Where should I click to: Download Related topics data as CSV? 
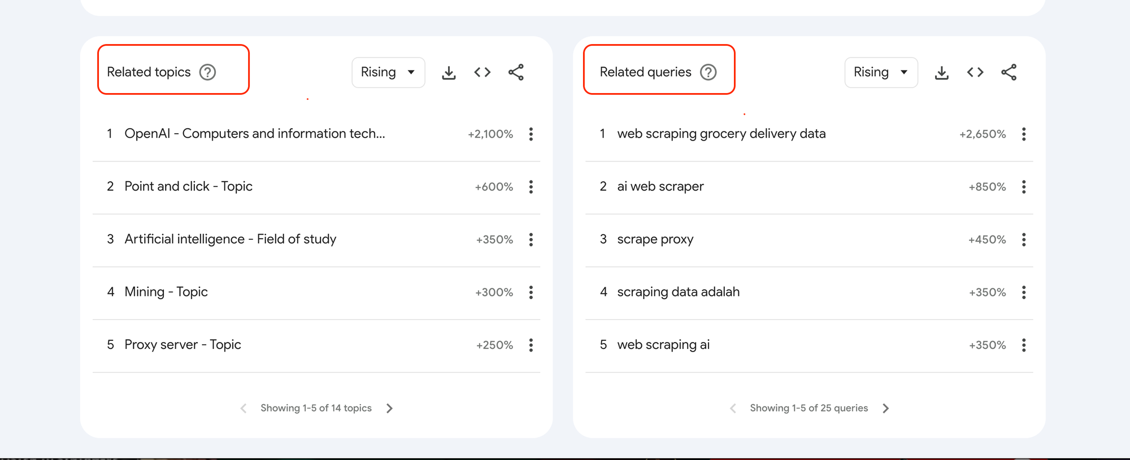tap(449, 73)
